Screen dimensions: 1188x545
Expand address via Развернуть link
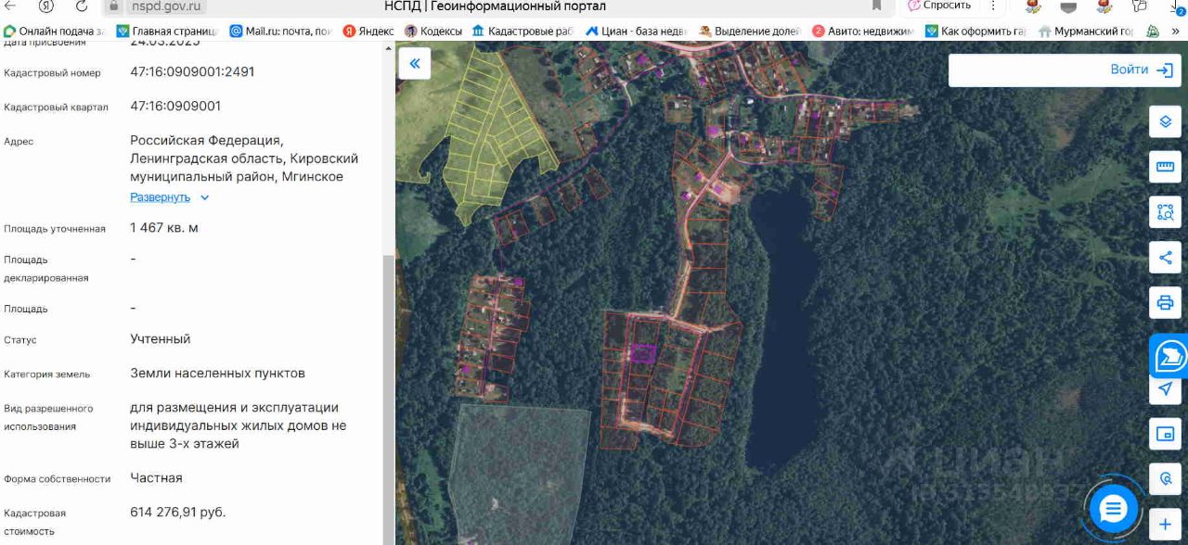[169, 197]
